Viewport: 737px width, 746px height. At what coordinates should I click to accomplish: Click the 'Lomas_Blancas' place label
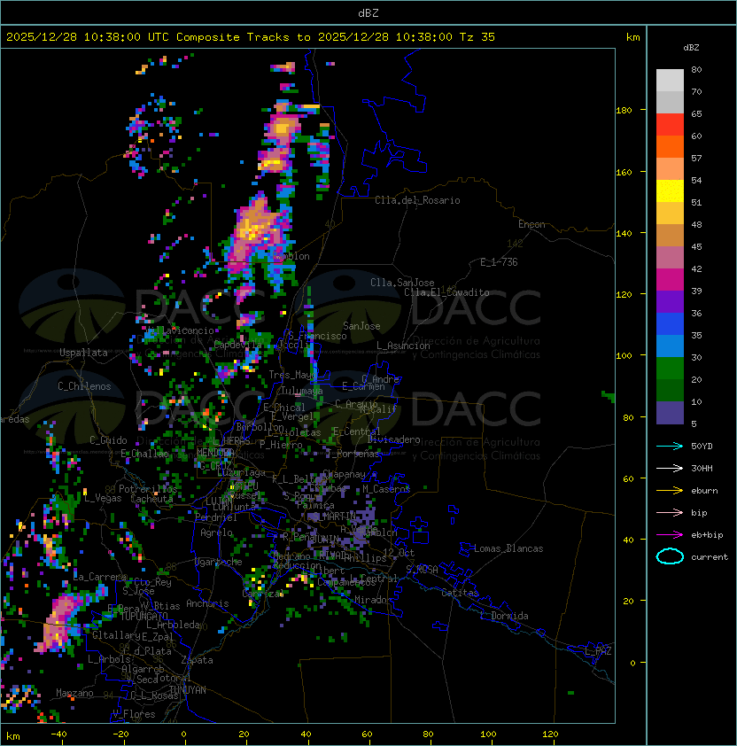click(x=508, y=548)
